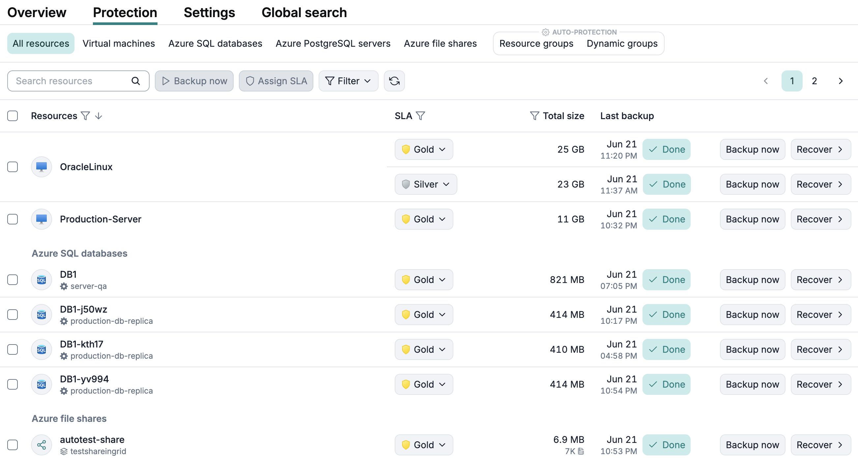
Task: Click the Gold shield icon for Production-Server
Action: click(406, 219)
